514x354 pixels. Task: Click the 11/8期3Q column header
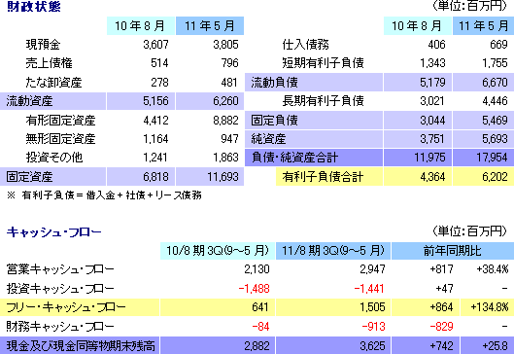[x=333, y=251]
